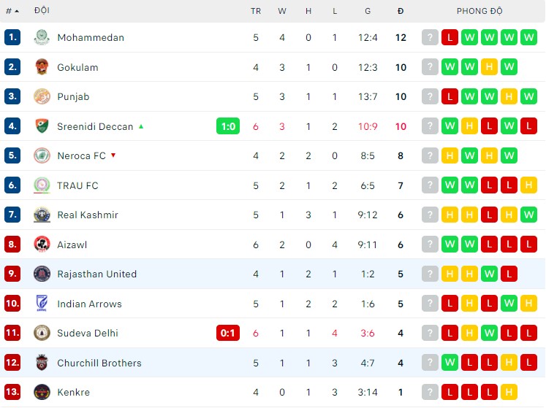
Task: Click the Real Kashmir club crest
Action: pos(42,215)
